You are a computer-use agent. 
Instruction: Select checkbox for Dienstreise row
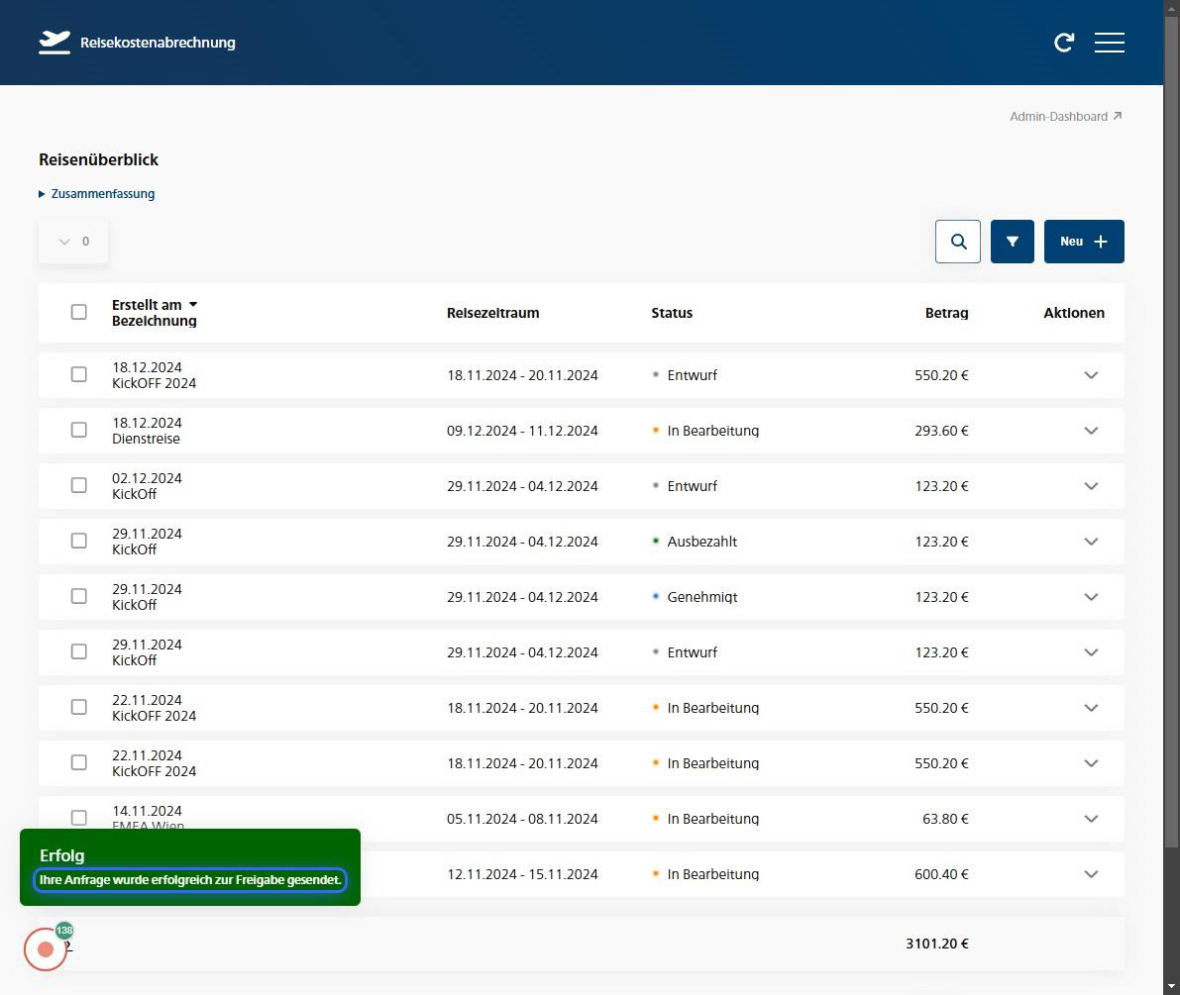pos(79,430)
